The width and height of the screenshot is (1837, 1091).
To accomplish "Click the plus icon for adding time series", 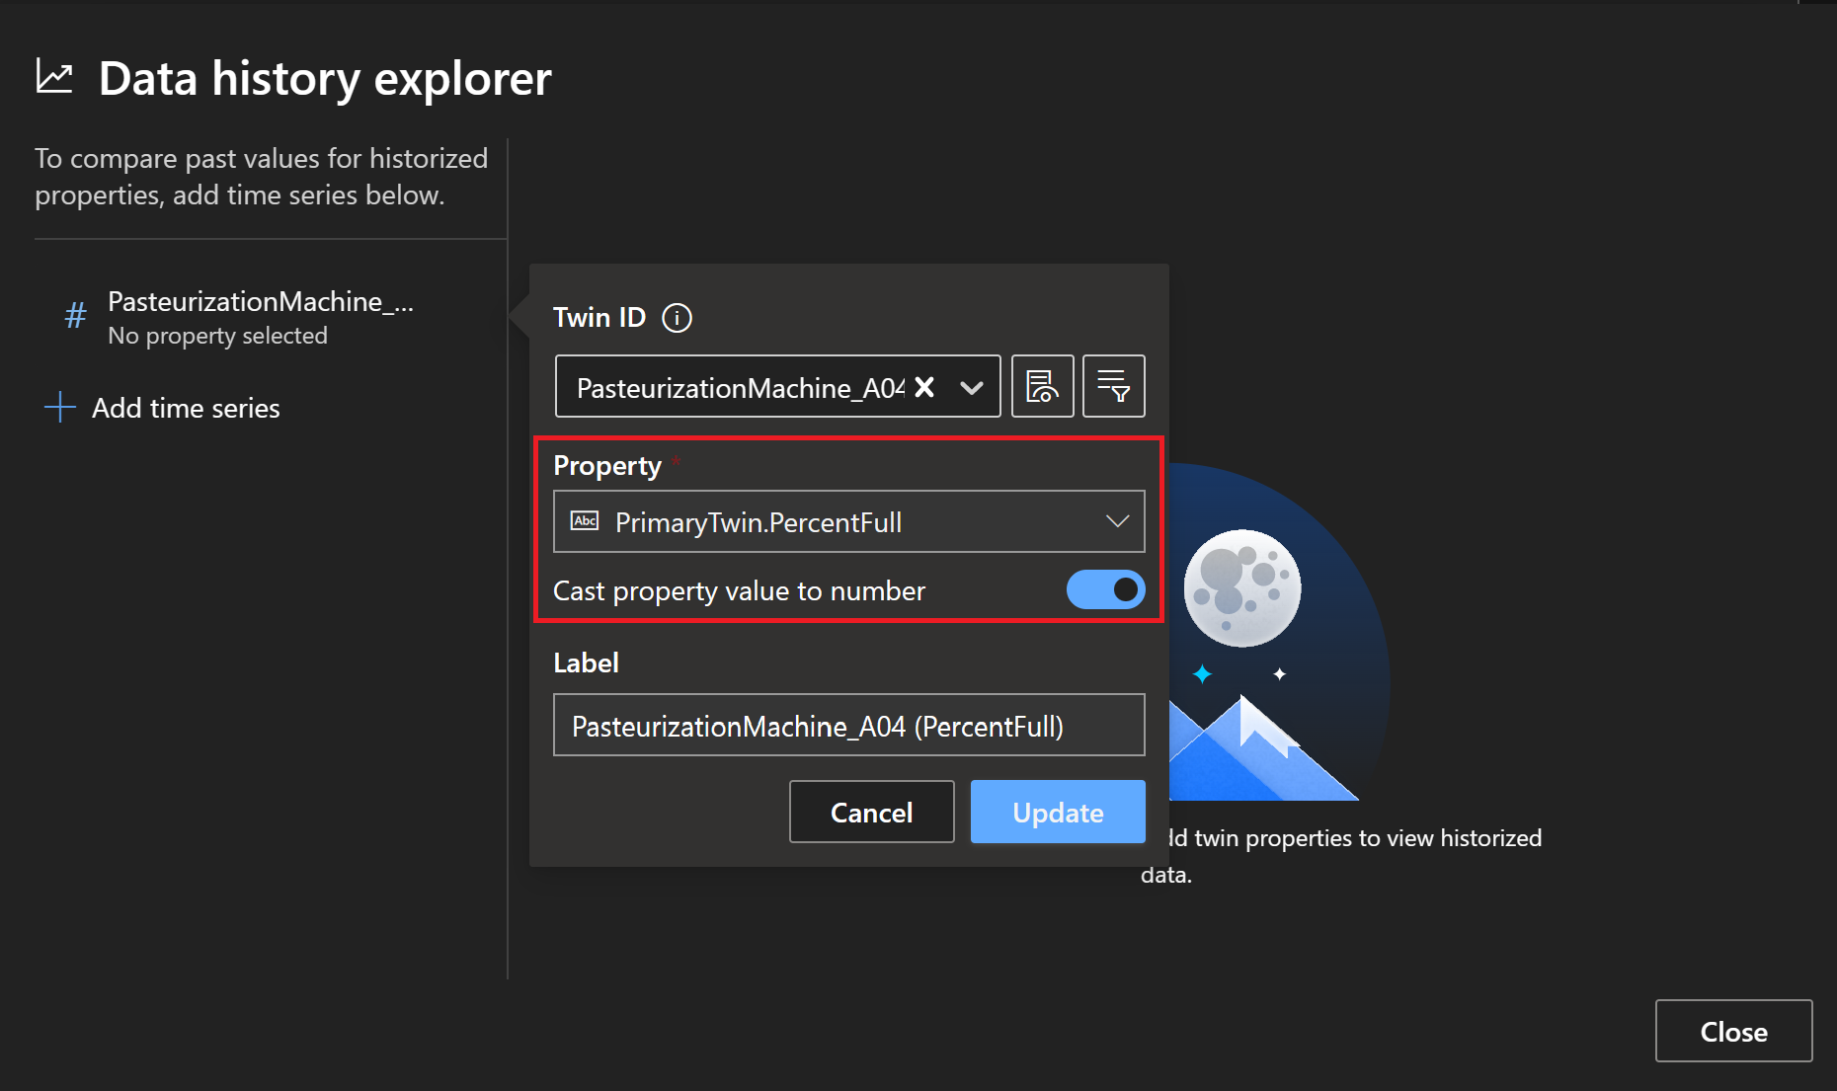I will click(60, 408).
